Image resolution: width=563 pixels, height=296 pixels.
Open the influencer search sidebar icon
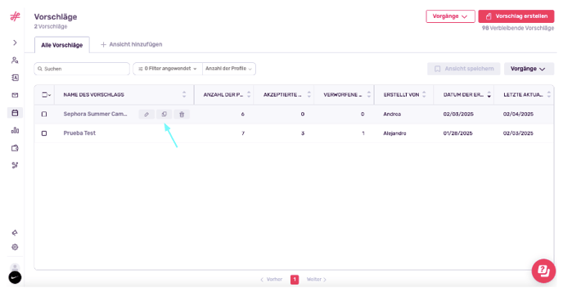coord(15,61)
